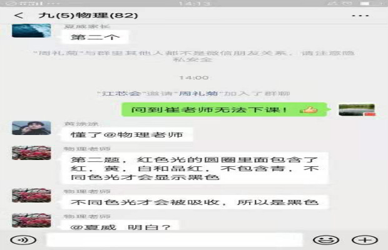Tap the back arrow to leave chat
This screenshot has height=250, width=388.
pyautogui.click(x=19, y=15)
